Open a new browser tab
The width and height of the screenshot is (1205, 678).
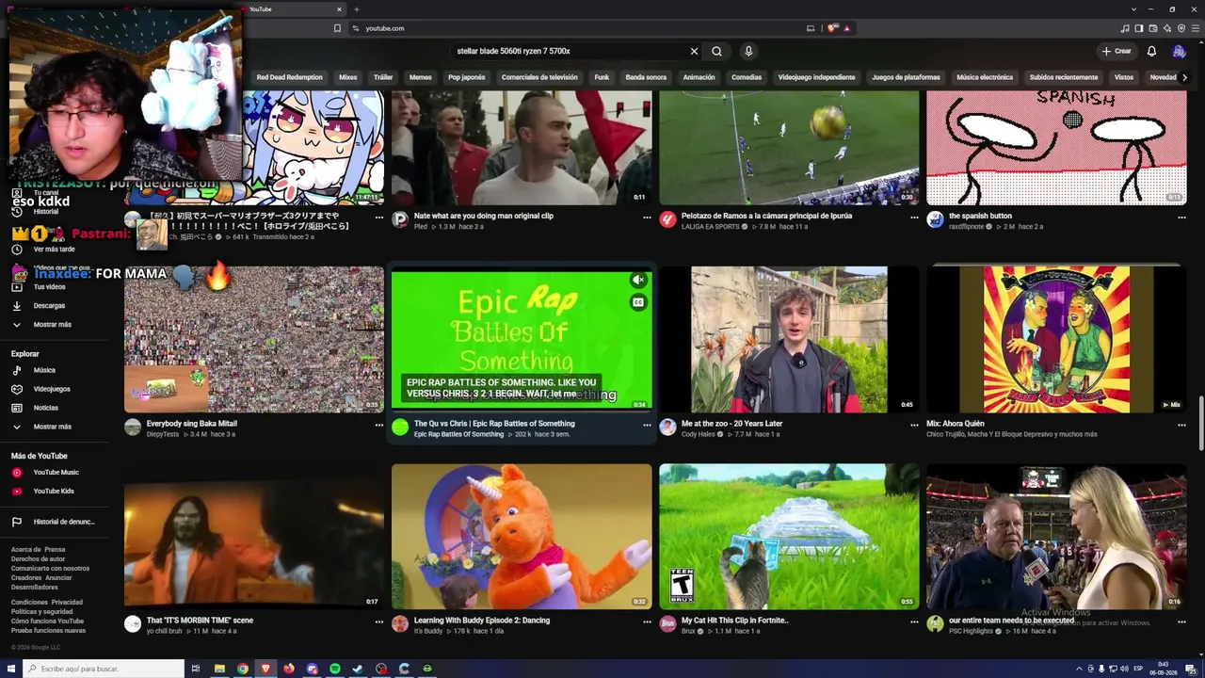point(357,9)
